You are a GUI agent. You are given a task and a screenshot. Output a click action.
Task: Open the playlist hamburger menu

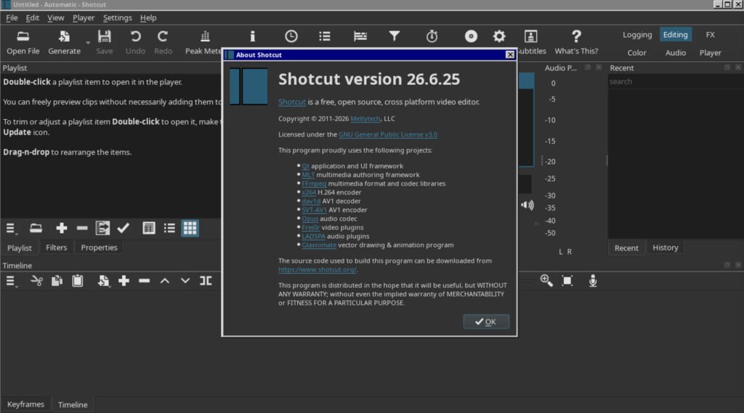tap(12, 229)
